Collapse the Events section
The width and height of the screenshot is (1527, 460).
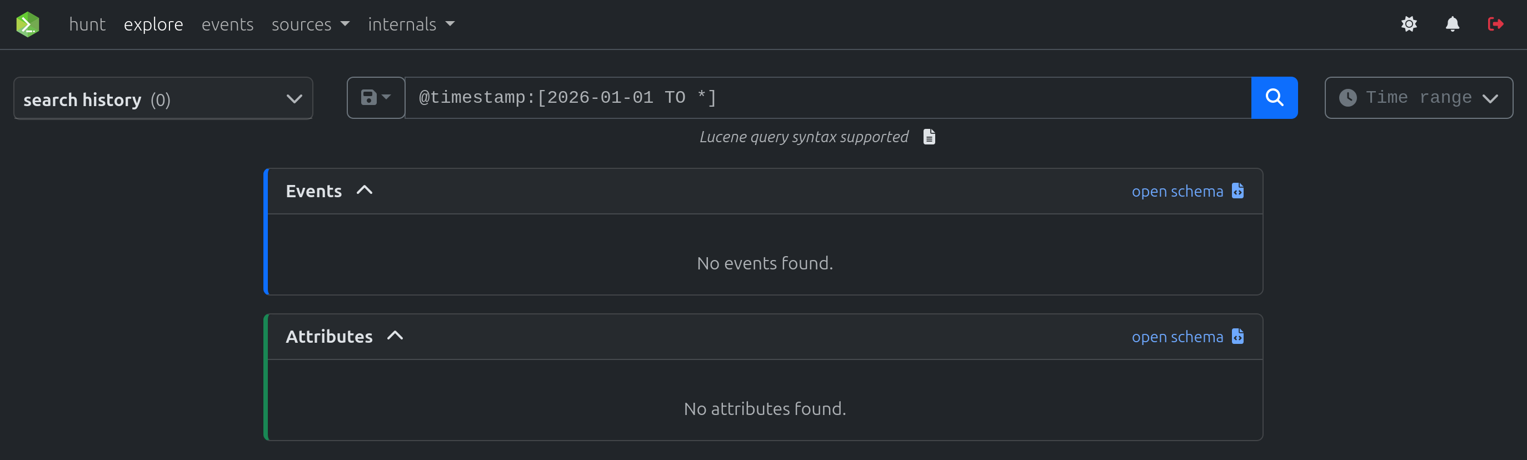pyautogui.click(x=364, y=191)
